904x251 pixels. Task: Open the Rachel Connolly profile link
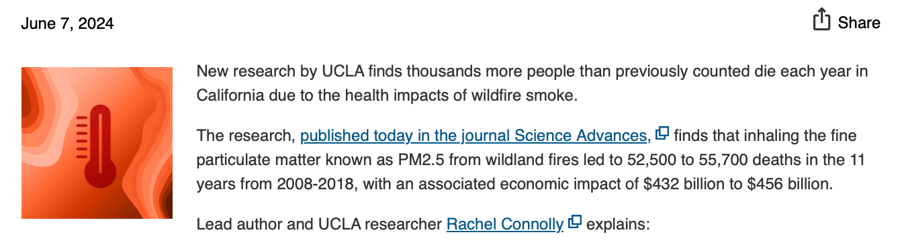pyautogui.click(x=505, y=224)
